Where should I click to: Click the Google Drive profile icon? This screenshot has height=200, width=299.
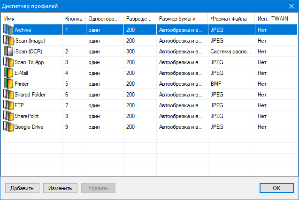click(x=8, y=126)
